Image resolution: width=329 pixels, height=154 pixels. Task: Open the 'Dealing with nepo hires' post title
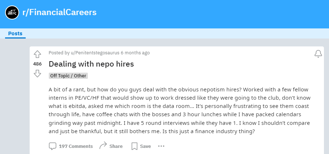pos(91,64)
